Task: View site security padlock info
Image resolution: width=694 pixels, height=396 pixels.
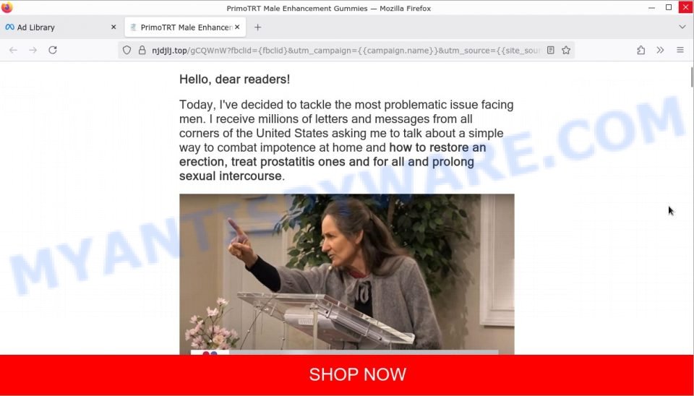Action: tap(142, 50)
